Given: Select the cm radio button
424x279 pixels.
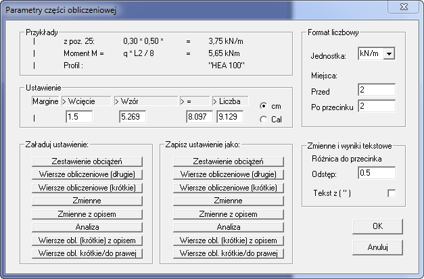Looking at the screenshot, I should click(264, 105).
